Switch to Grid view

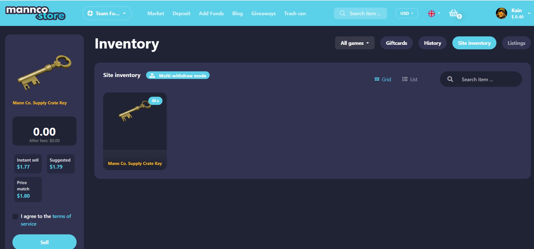(383, 79)
